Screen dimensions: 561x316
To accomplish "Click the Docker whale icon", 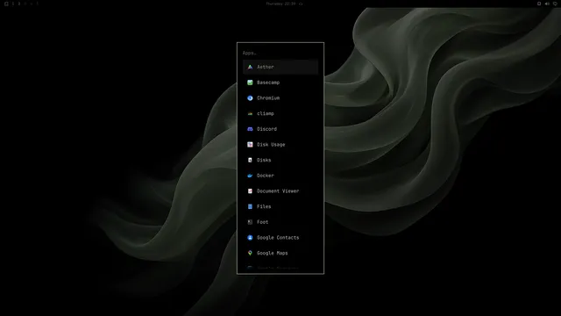I will click(250, 176).
